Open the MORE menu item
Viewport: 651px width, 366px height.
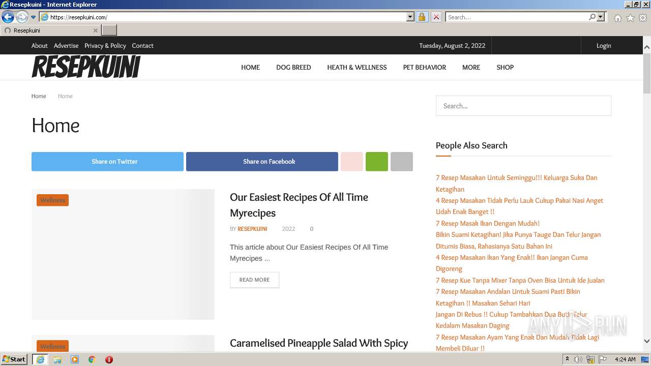point(471,67)
